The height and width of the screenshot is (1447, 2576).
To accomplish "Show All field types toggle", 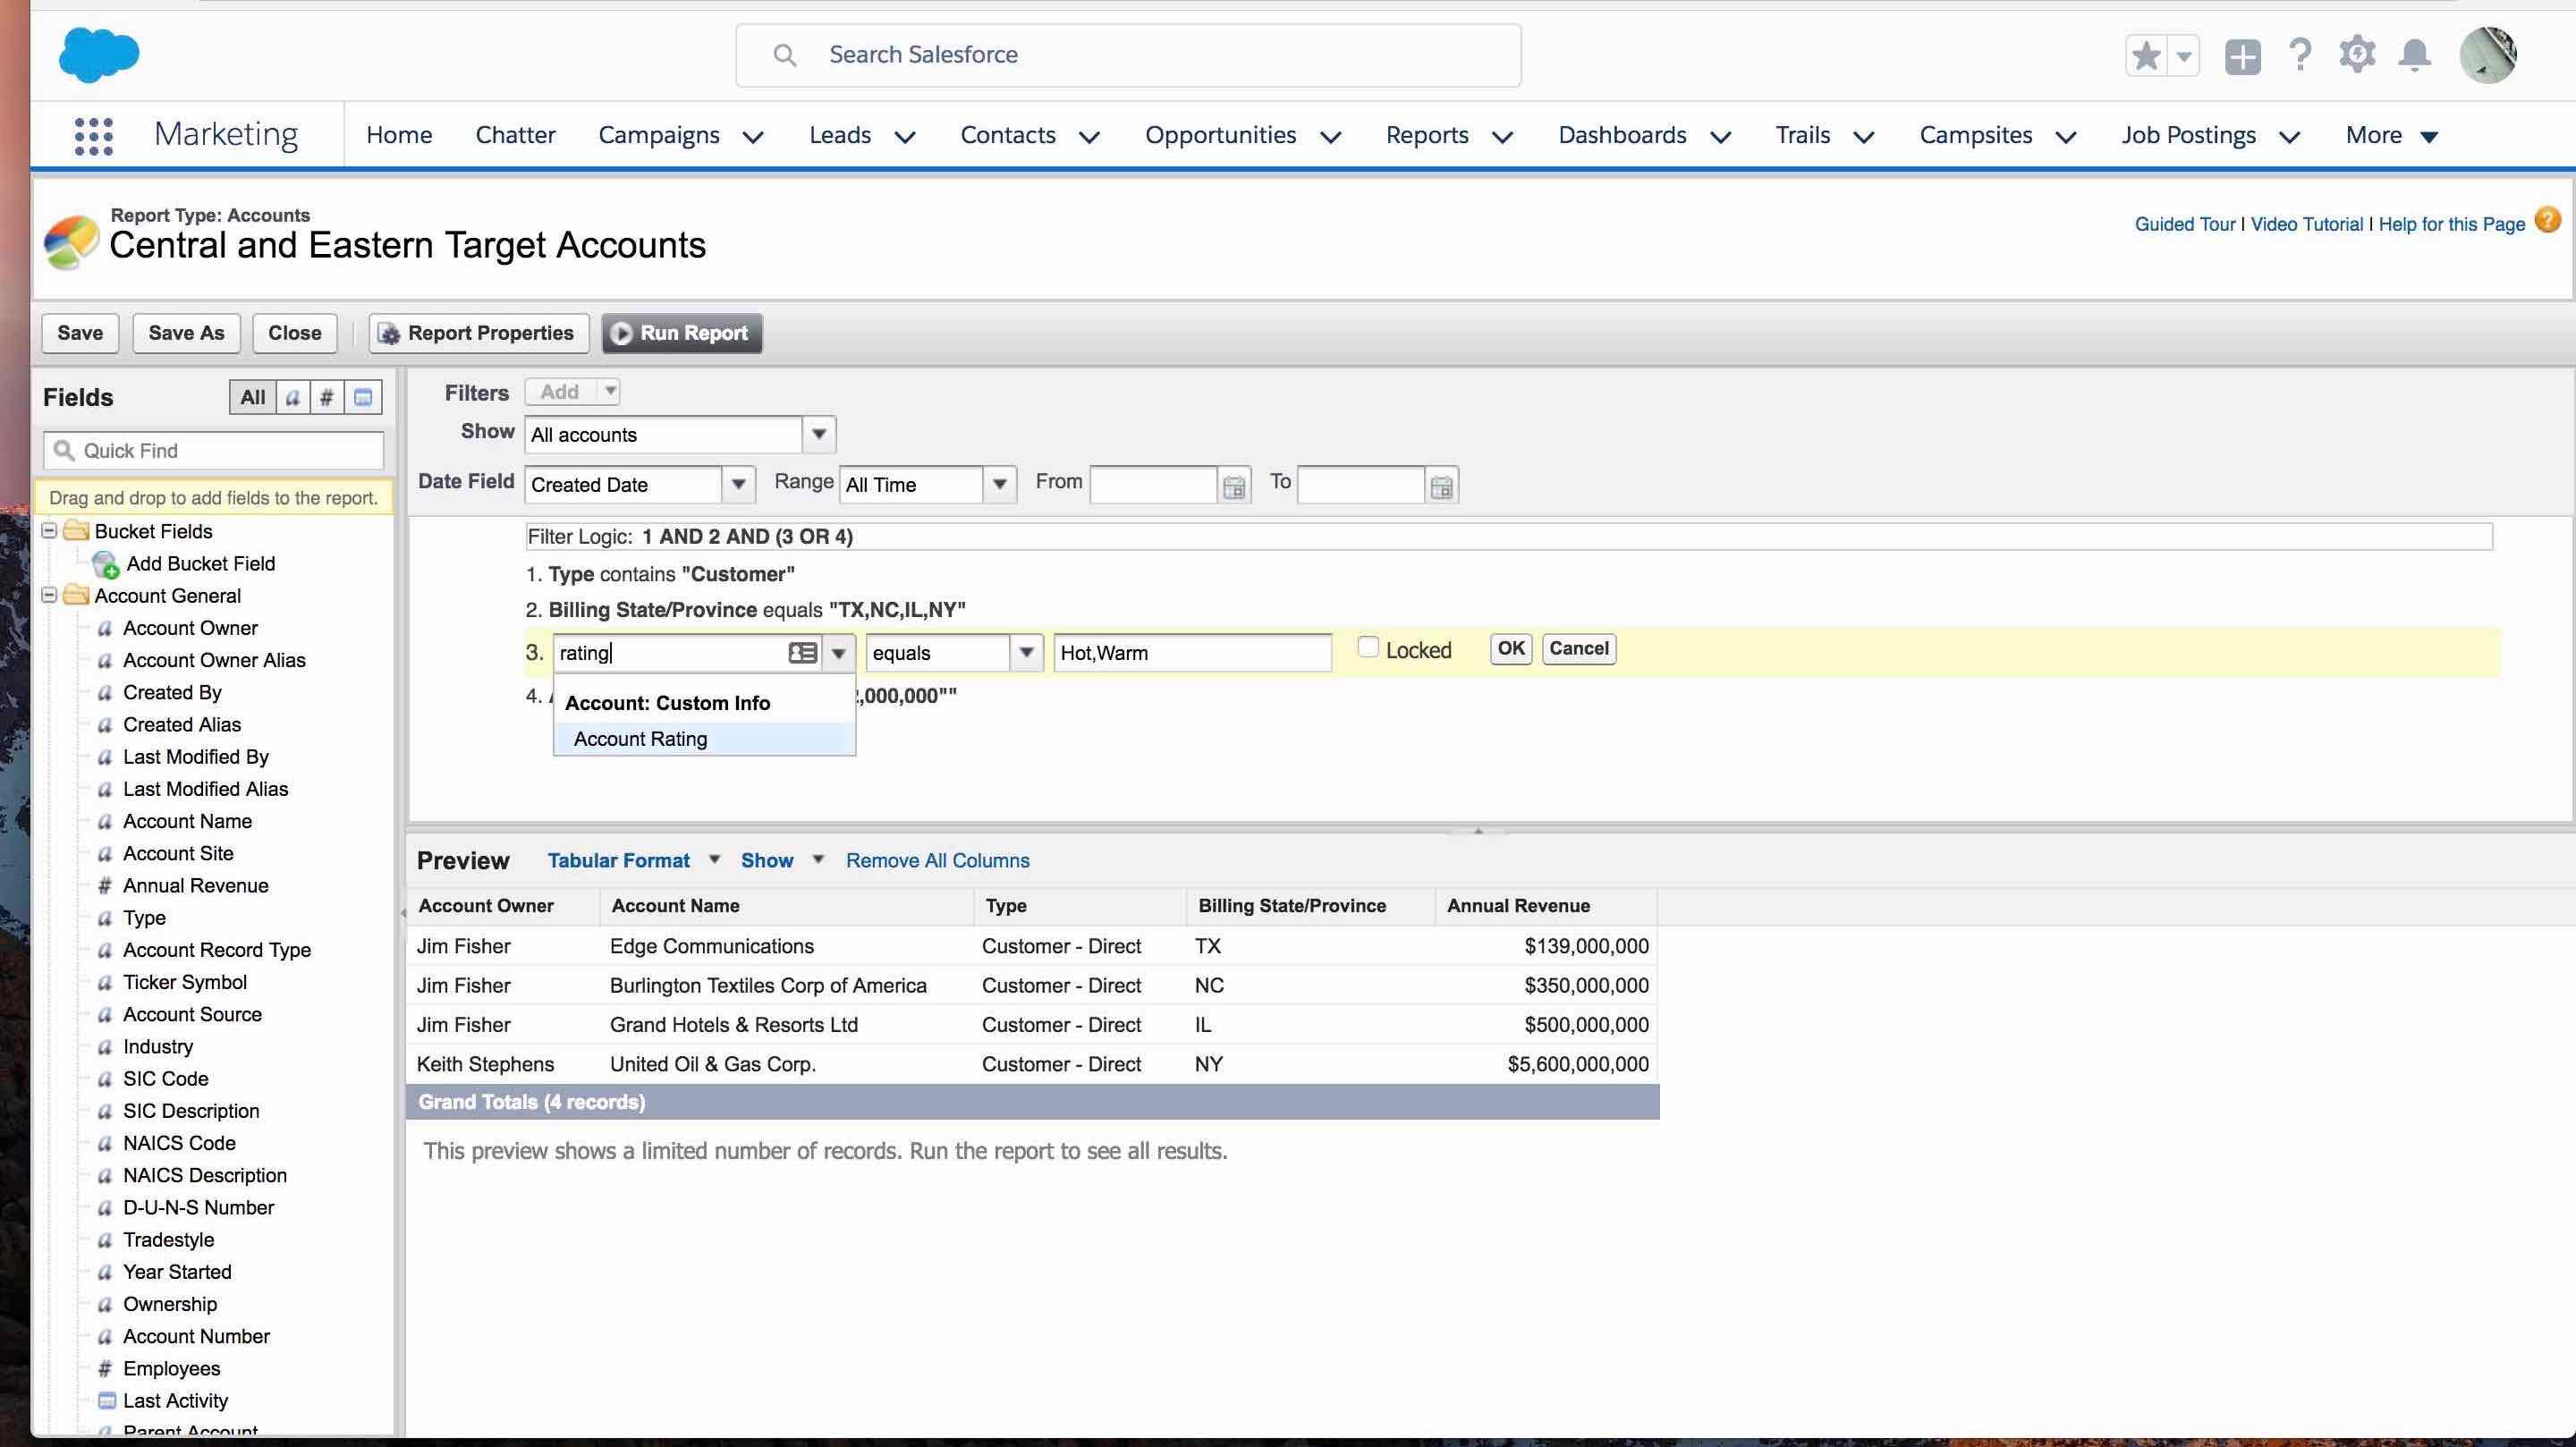I will 252,398.
